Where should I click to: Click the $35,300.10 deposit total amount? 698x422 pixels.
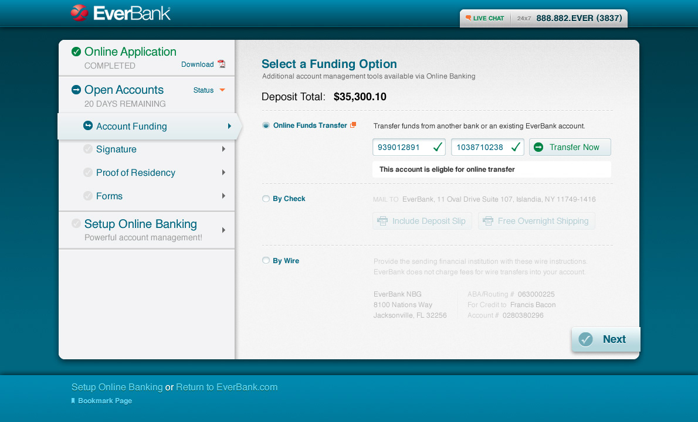point(360,97)
